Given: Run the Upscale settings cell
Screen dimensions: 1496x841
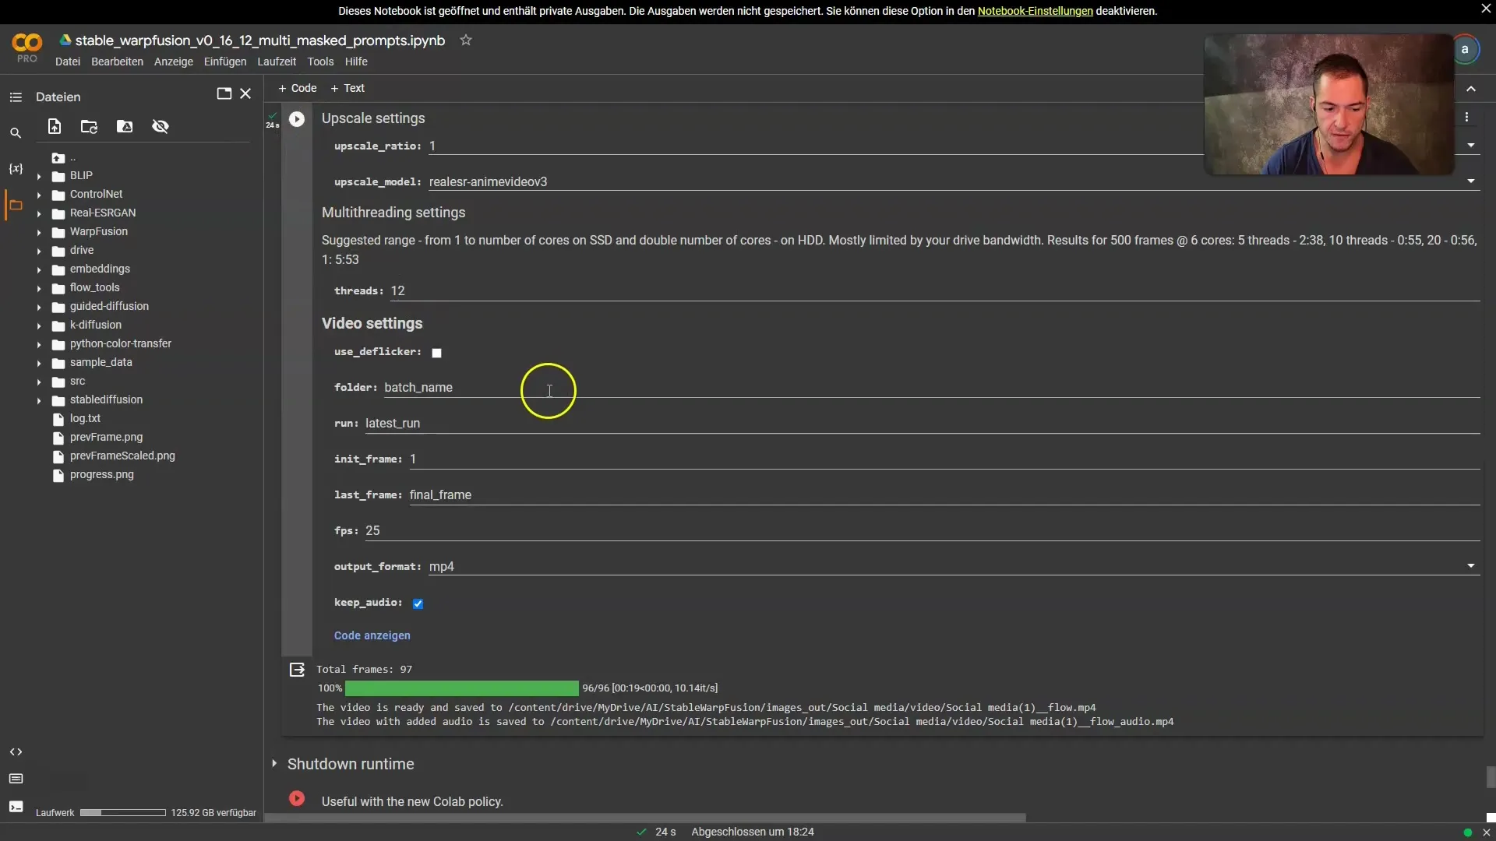Looking at the screenshot, I should (297, 119).
